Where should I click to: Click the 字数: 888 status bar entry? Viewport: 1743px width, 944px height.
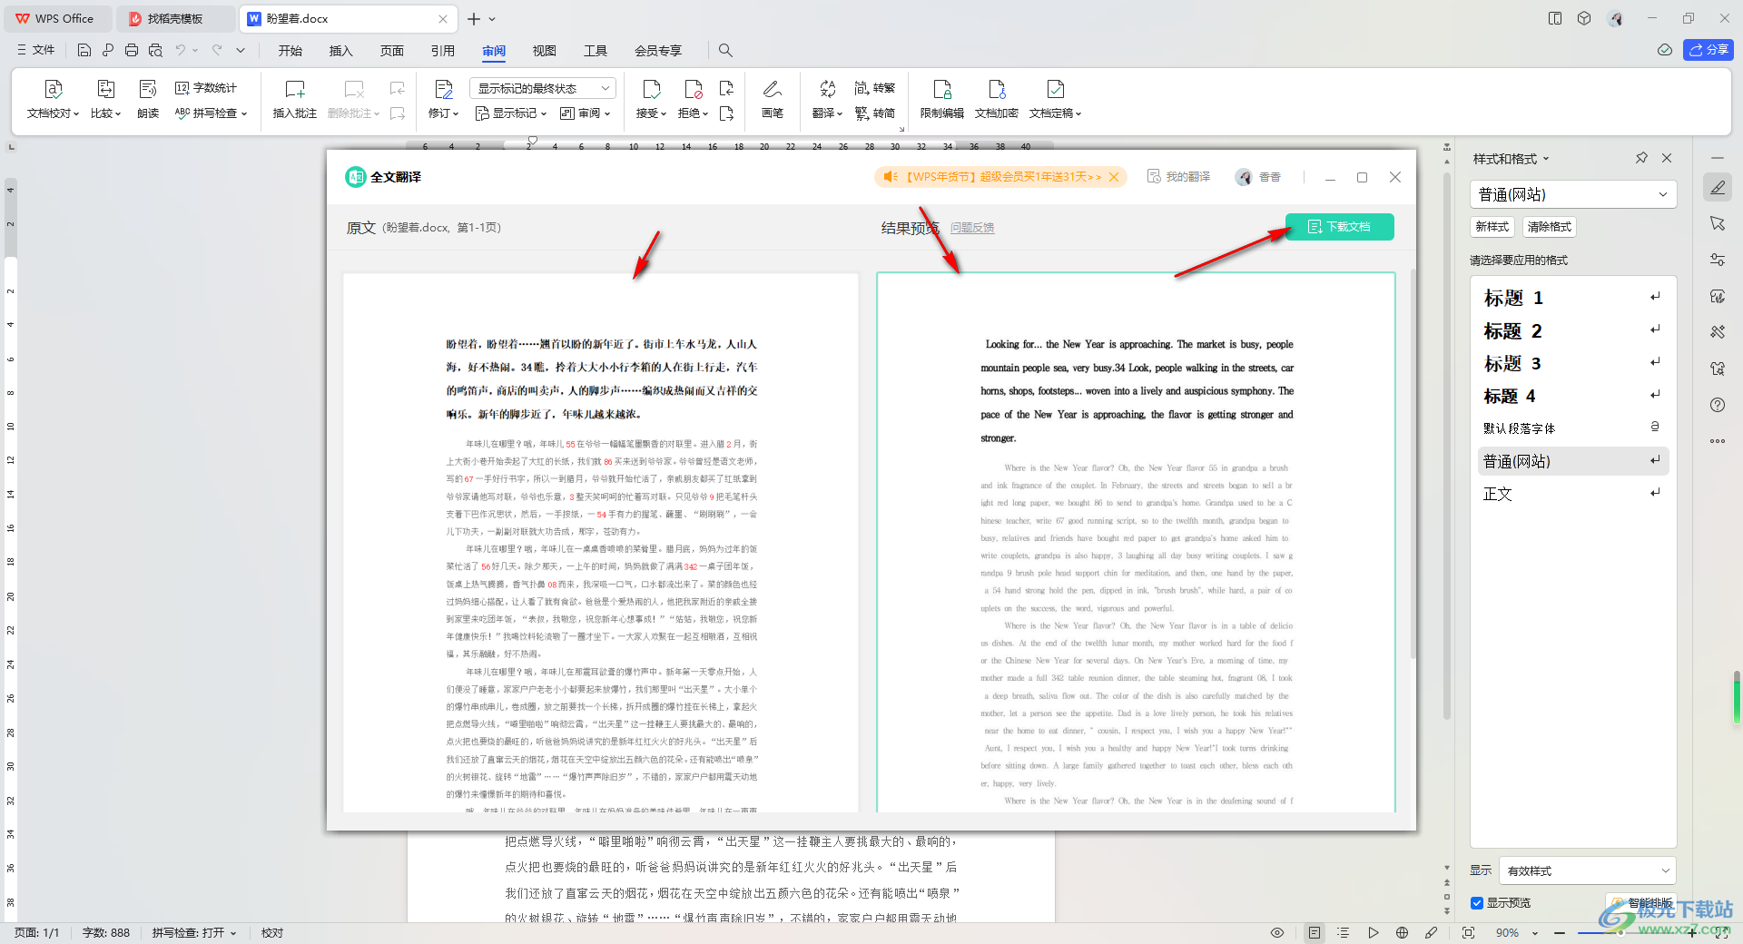click(x=106, y=932)
